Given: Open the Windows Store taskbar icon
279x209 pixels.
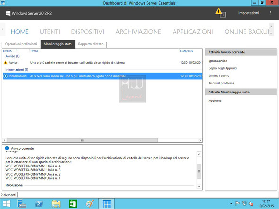Looking at the screenshot, I should tap(73, 203).
